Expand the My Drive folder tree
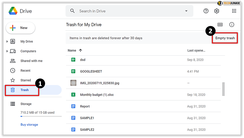244x138 pixels. click(x=7, y=42)
